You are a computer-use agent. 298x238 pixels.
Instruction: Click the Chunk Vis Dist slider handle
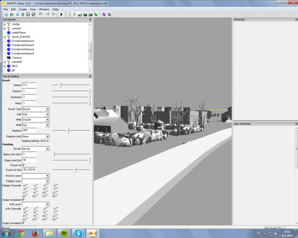(x=76, y=170)
